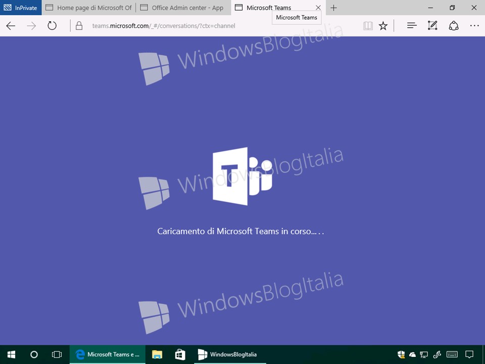
Task: Open a new tab with plus button
Action: pos(333,8)
